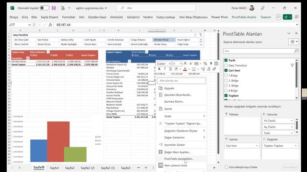Click the Ara search box in title bar
Viewport: 307px width, 172px height.
pyautogui.click(x=156, y=8)
